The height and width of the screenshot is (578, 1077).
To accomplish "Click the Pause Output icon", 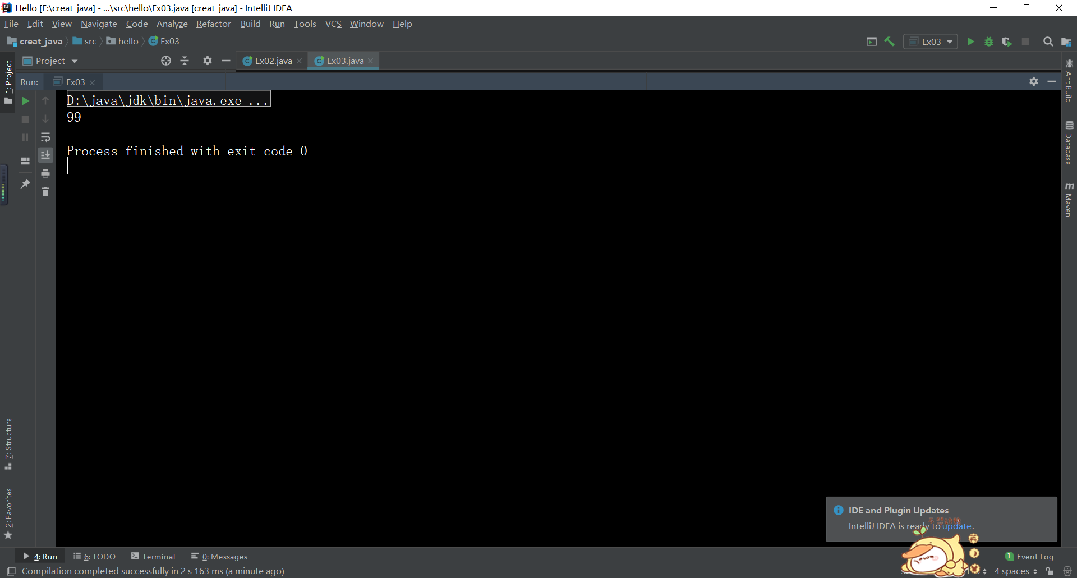I will coord(25,137).
